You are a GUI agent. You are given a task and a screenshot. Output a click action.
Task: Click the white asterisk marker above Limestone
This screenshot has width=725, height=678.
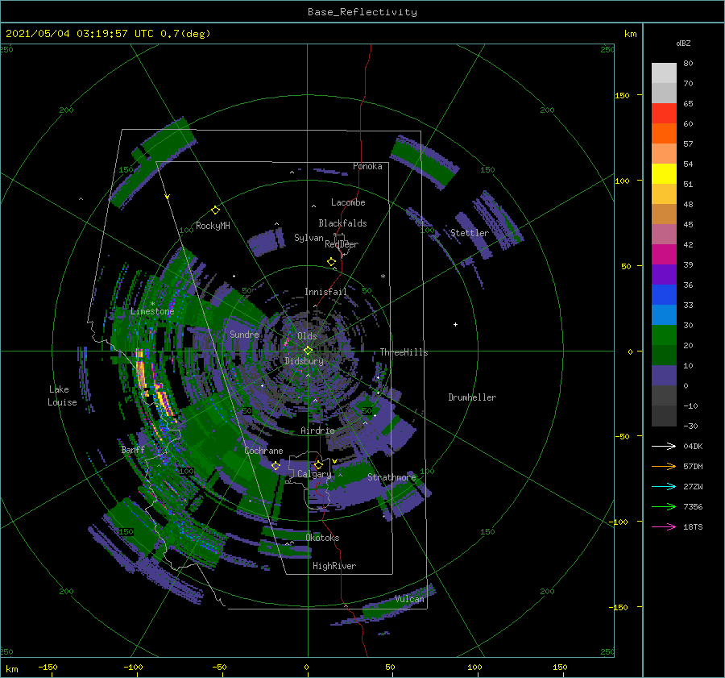coord(152,304)
